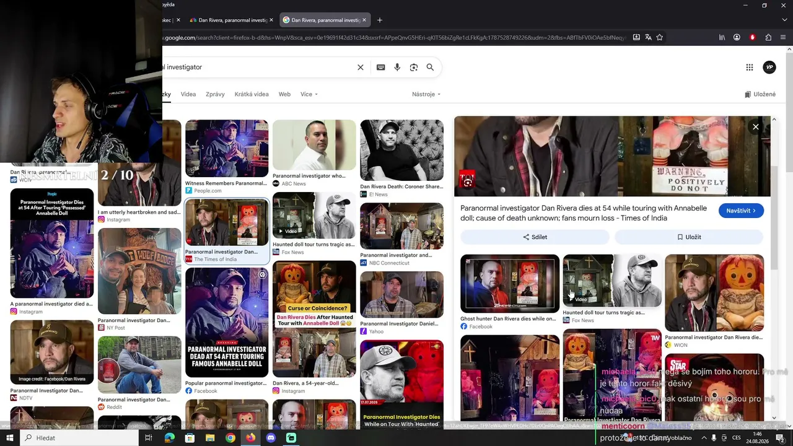The image size is (793, 446).
Task: Open the Google apps grid
Action: (x=750, y=68)
